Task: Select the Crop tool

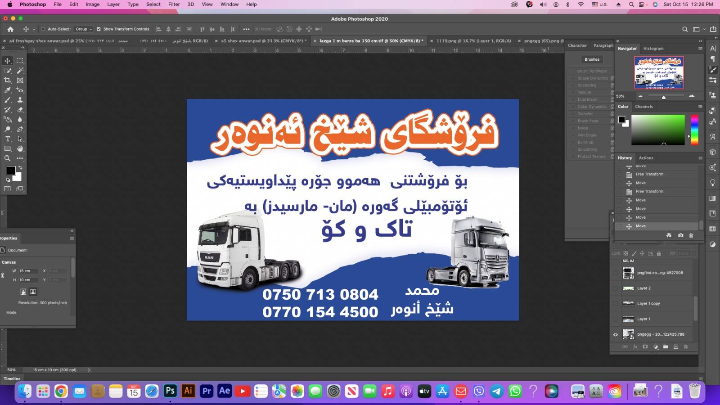Action: (x=8, y=80)
